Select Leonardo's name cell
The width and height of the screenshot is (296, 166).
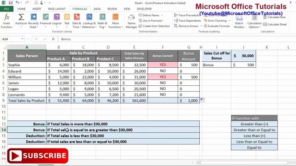pos(27,95)
